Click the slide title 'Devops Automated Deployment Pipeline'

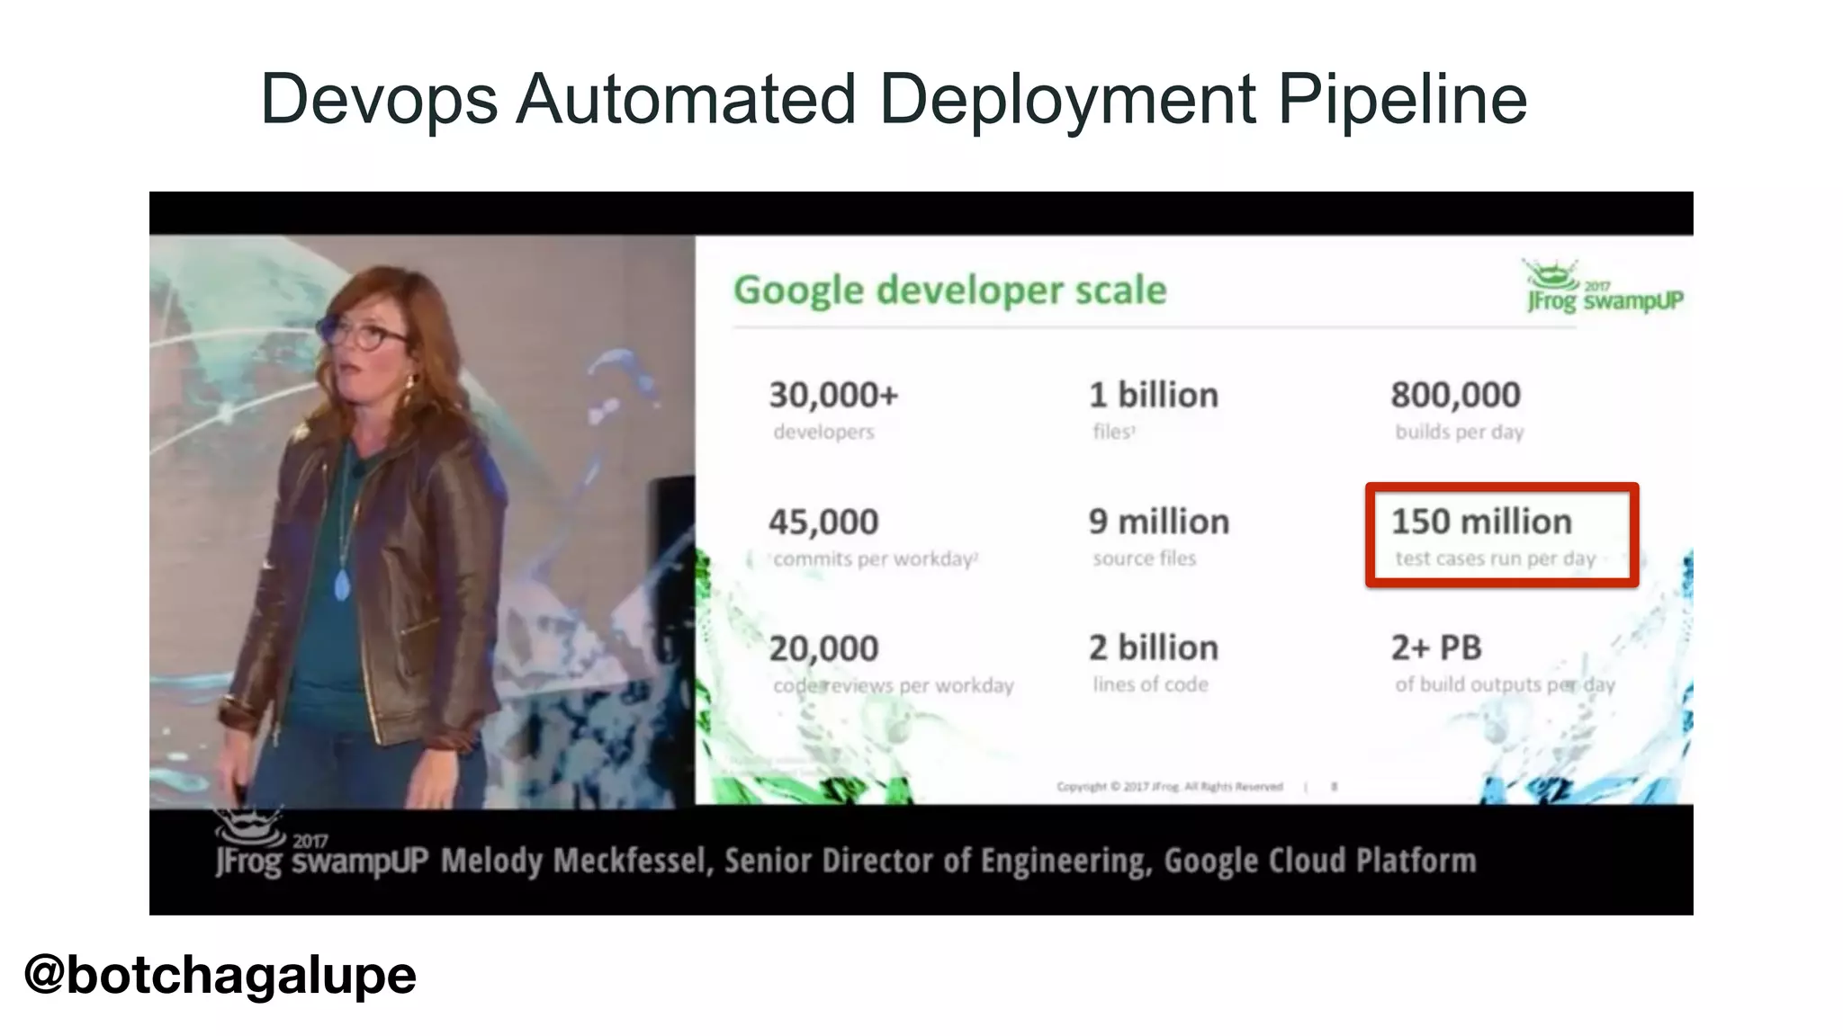point(894,101)
